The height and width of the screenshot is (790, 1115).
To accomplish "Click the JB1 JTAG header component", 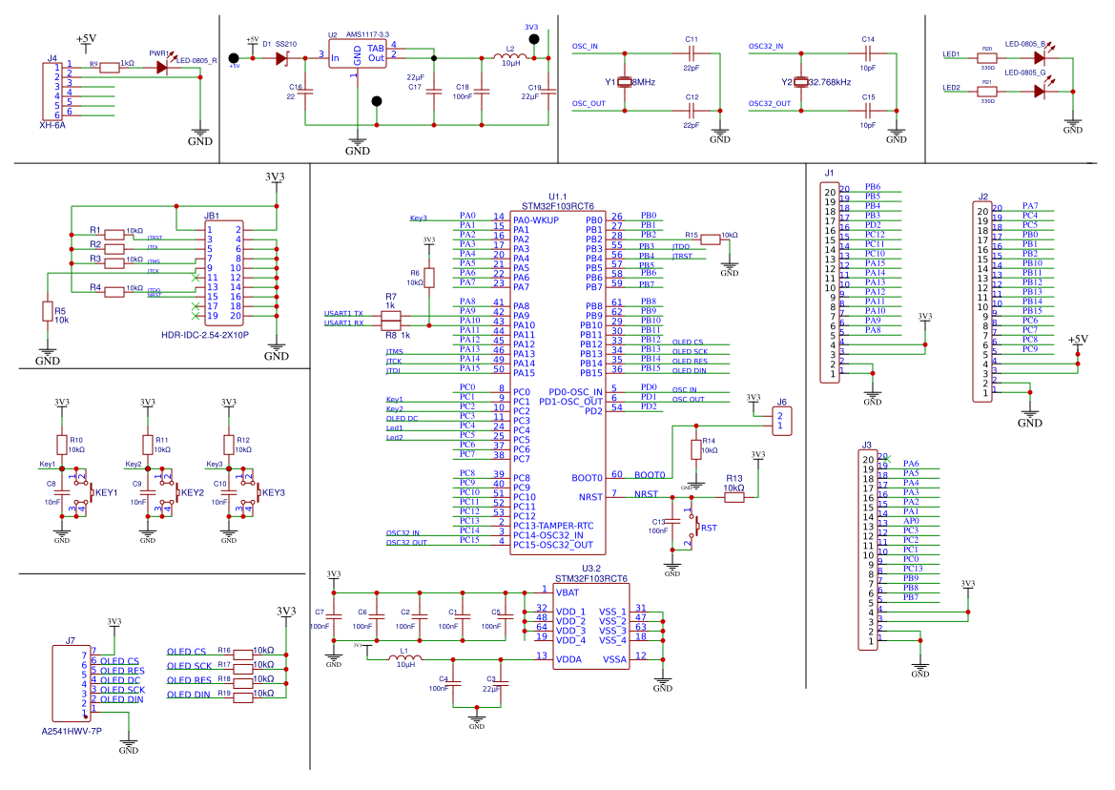I will click(223, 272).
